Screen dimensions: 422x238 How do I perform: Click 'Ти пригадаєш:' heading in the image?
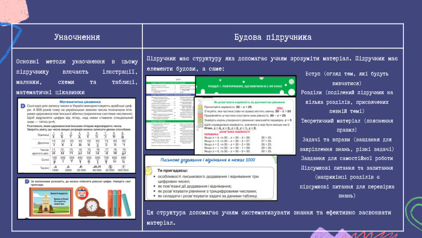point(172,170)
